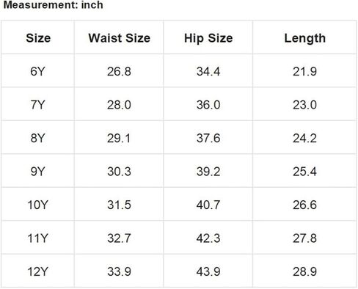Screen dimensions: 358x289
Task: Click hip value 36.0
Action: [208, 105]
